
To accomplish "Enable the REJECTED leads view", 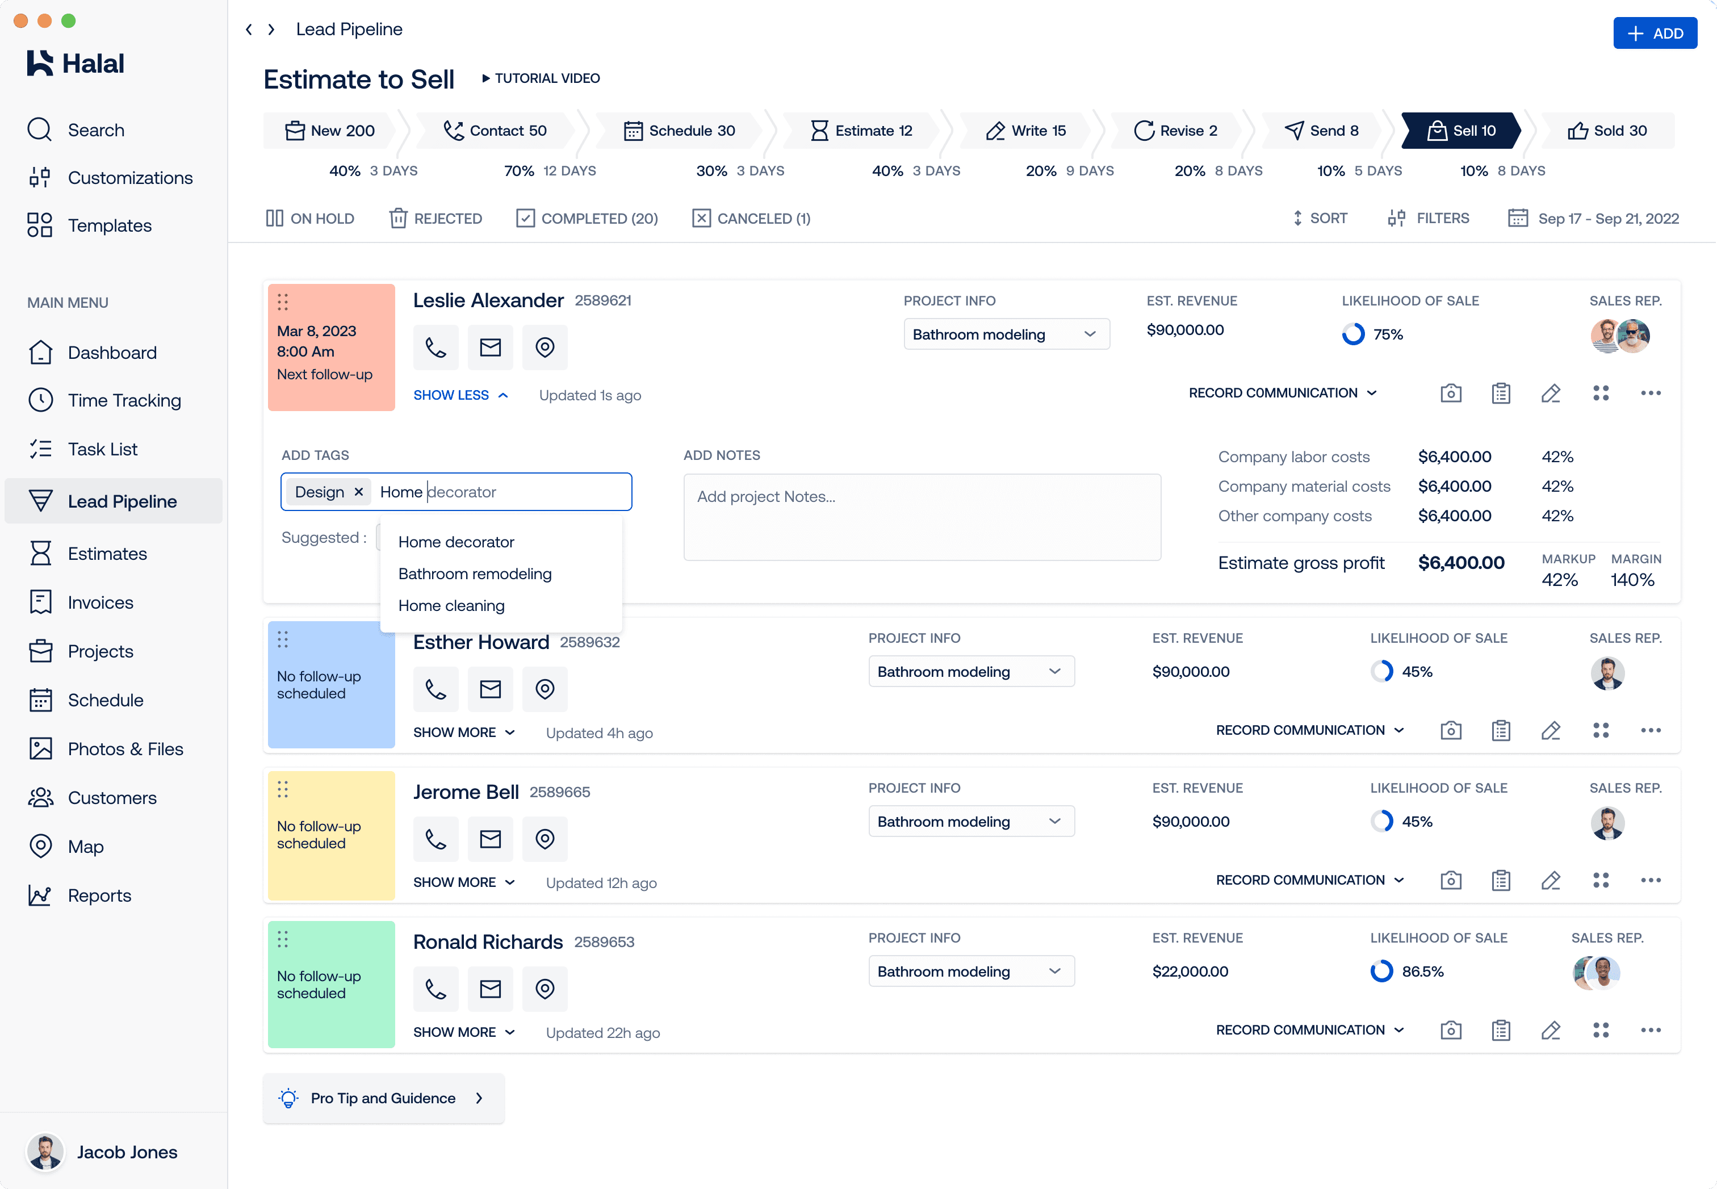I will click(435, 218).
